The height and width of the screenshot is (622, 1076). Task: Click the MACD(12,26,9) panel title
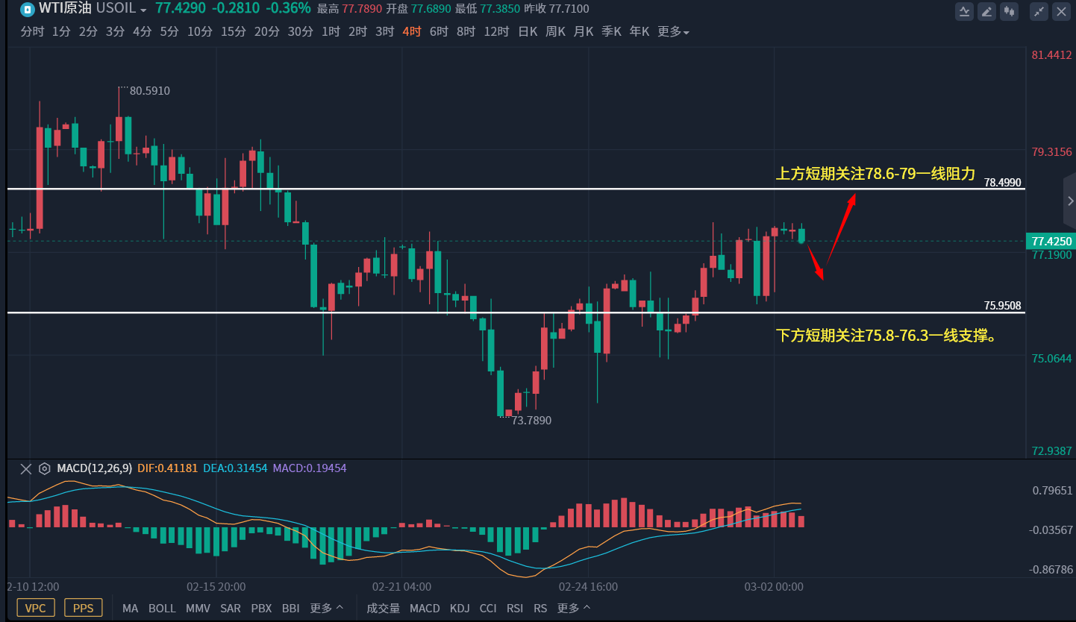click(x=95, y=468)
